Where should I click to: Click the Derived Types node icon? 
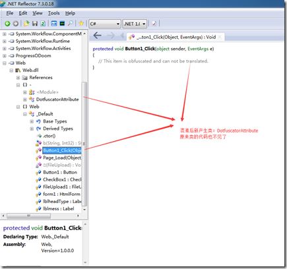(x=38, y=129)
